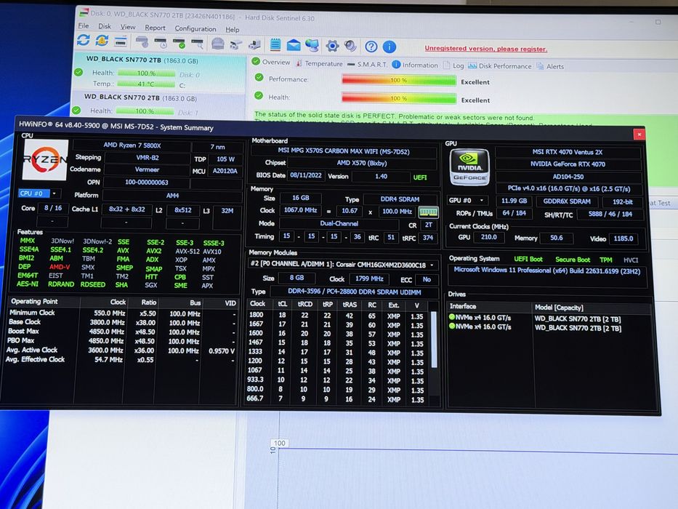
Task: Click the refresh-with-warning icon in Hard Disk Sentinel toolbar
Action: click(102, 41)
